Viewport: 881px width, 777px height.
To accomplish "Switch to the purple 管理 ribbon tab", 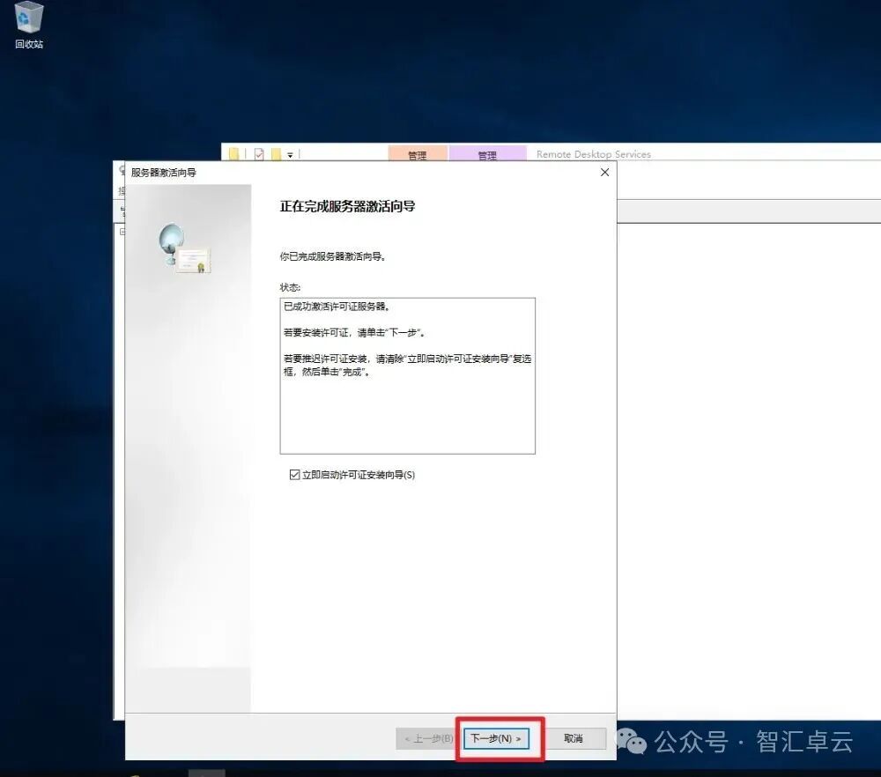I will click(487, 153).
